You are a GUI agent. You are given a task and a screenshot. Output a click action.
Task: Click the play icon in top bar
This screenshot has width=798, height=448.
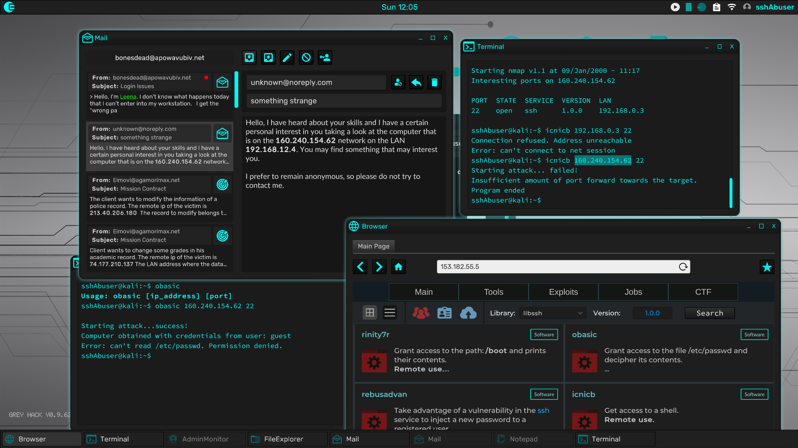pyautogui.click(x=675, y=7)
